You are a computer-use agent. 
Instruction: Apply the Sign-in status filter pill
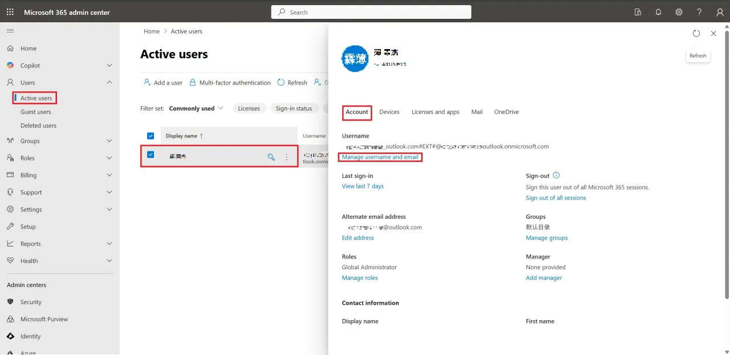point(294,108)
